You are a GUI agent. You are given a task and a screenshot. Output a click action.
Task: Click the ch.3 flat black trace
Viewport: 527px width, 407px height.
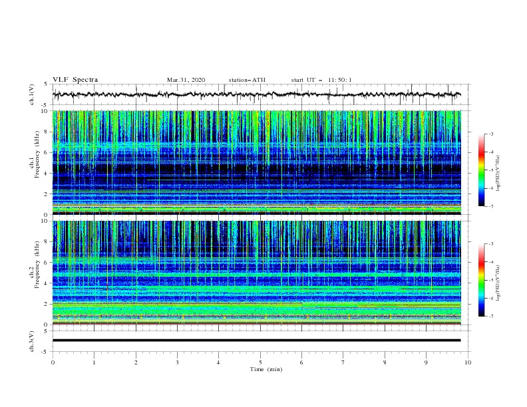coord(257,340)
